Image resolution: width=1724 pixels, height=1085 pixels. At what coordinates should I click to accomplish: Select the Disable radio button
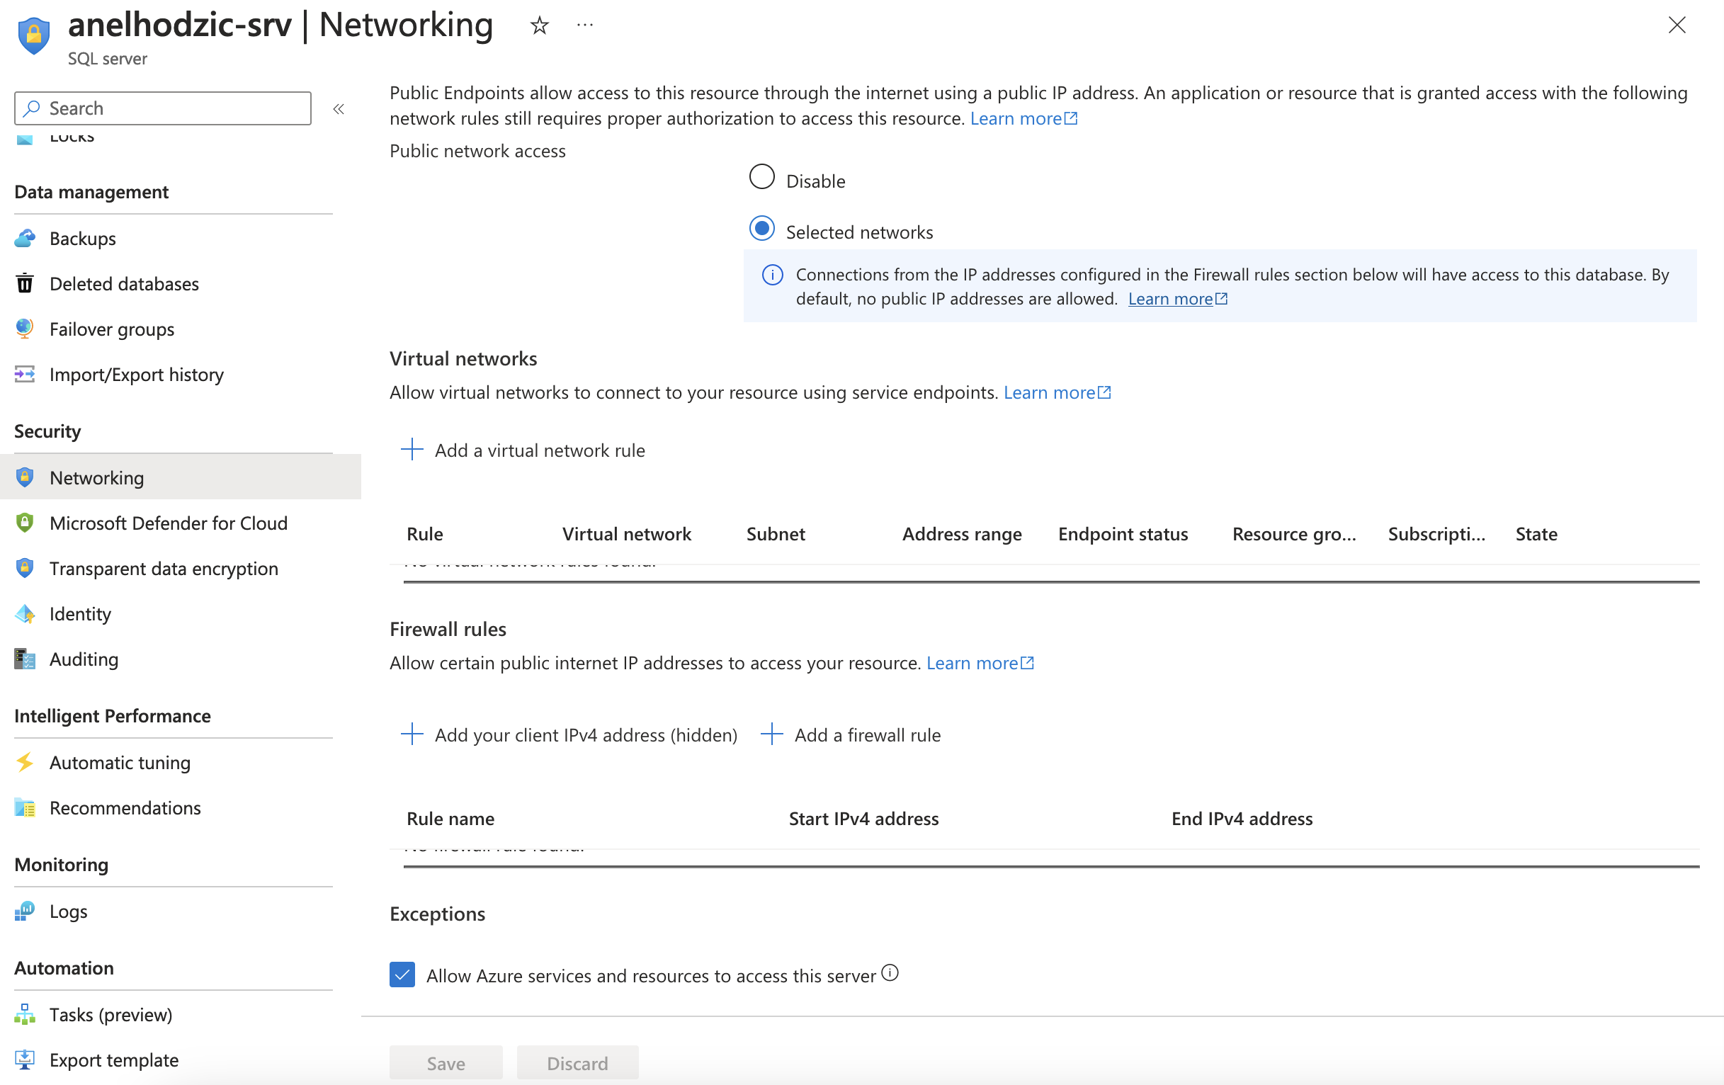tap(761, 178)
